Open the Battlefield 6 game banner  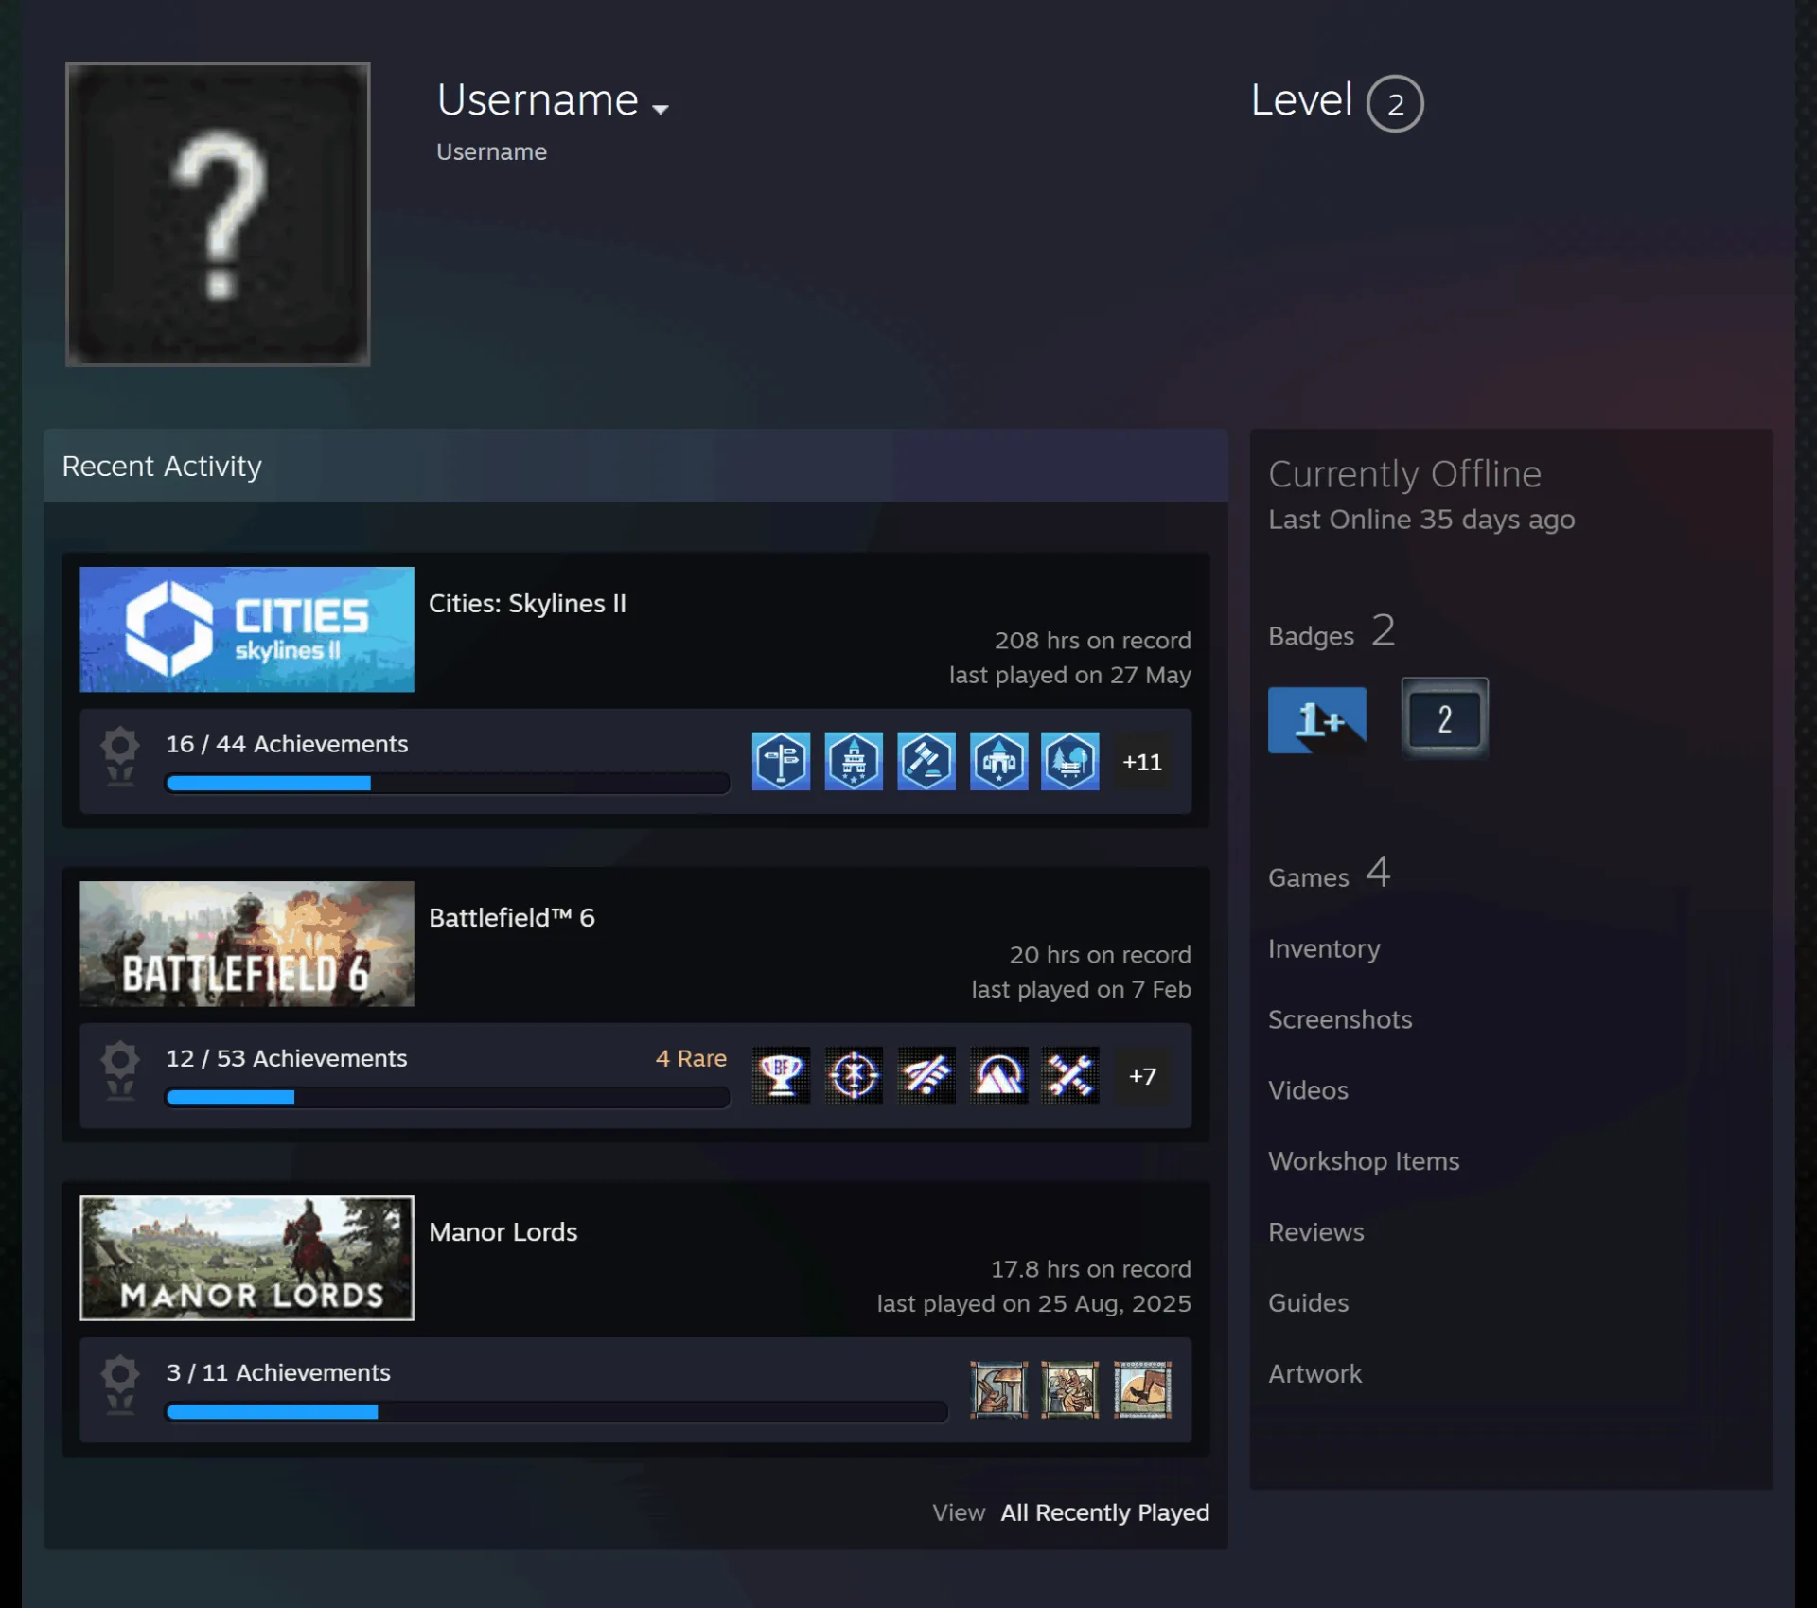(247, 944)
